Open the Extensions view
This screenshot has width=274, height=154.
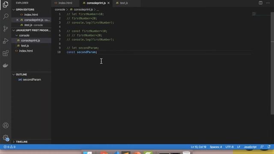(6, 53)
